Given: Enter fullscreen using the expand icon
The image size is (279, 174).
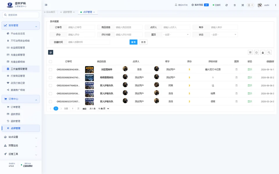Looking at the screenshot, I should coord(243,5).
